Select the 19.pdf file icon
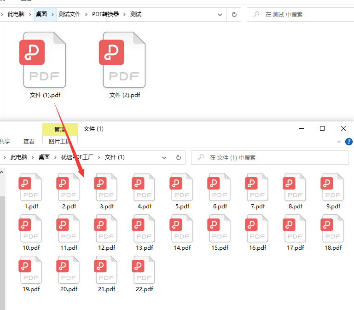Viewport: 354px width, 310px height. click(30, 270)
